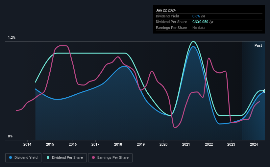The height and width of the screenshot is (167, 270).
Task: Click the tooltip Dividend Yield row label
Action: pos(167,16)
